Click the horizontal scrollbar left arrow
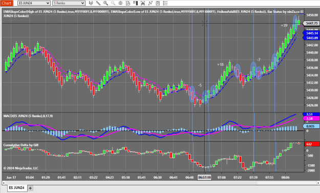Screen dimensions: 320x193 [4, 183]
